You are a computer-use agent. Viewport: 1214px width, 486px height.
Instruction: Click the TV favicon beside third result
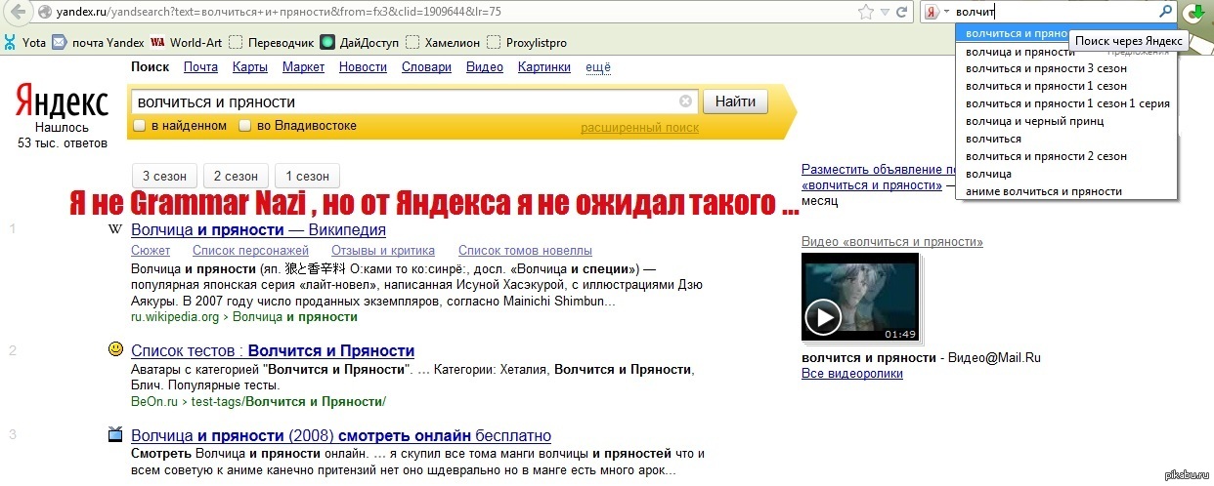click(115, 434)
